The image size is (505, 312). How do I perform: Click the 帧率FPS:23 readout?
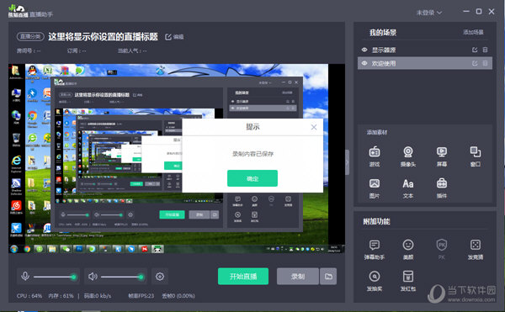coord(141,295)
